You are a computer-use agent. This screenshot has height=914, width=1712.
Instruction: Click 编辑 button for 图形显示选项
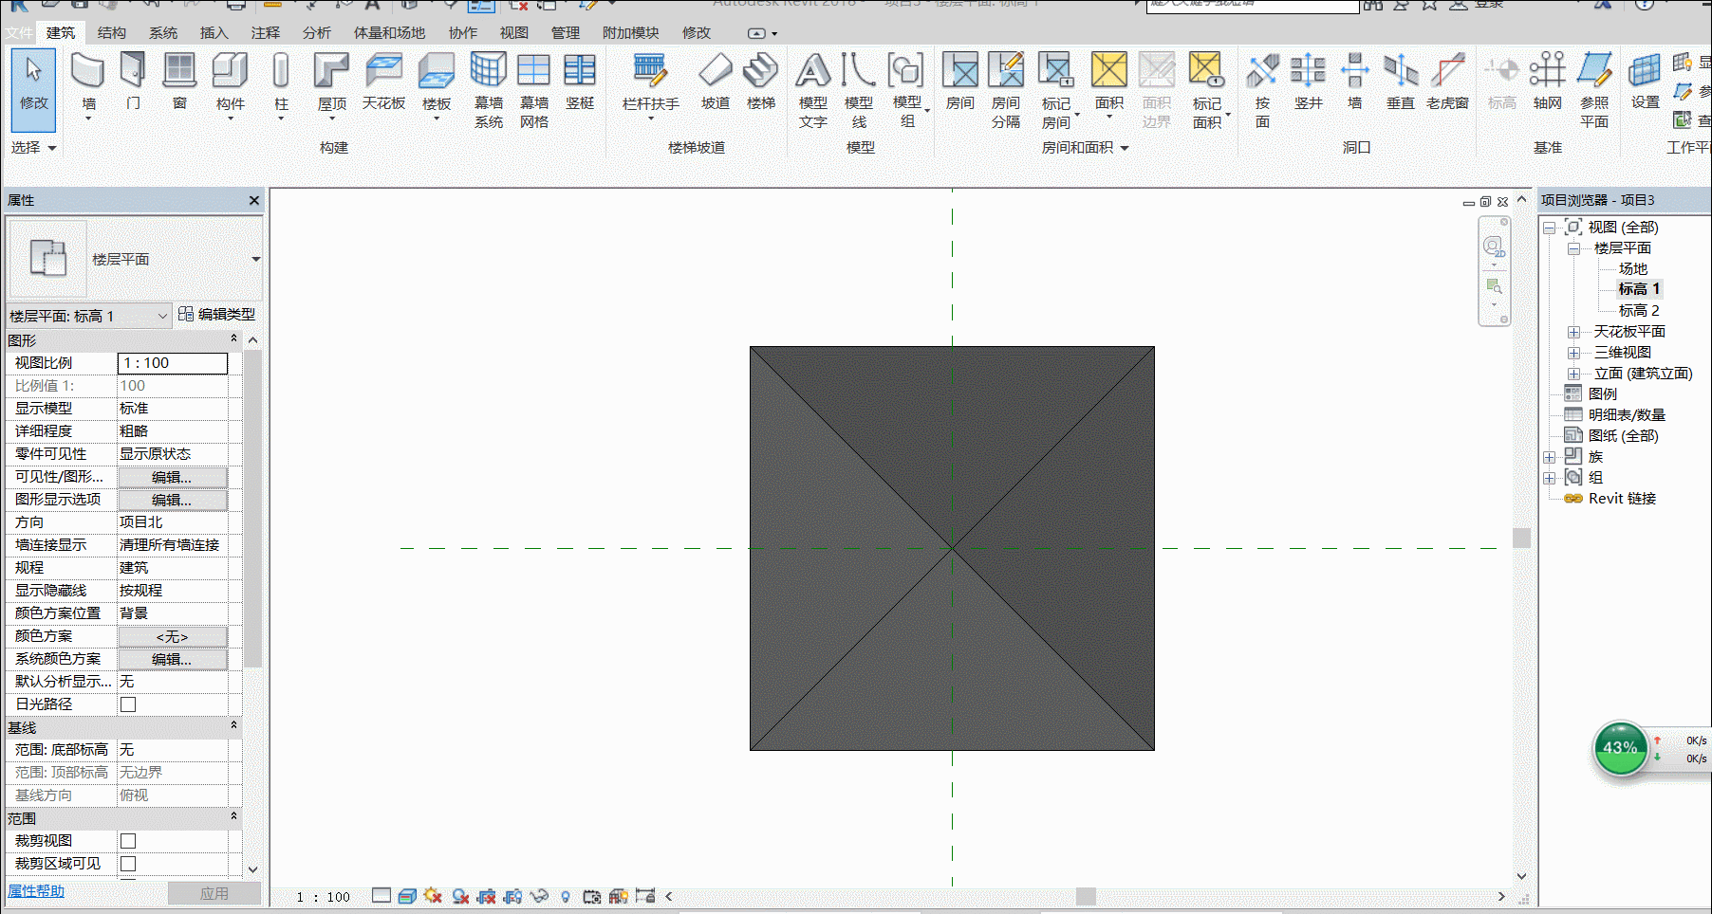click(172, 500)
